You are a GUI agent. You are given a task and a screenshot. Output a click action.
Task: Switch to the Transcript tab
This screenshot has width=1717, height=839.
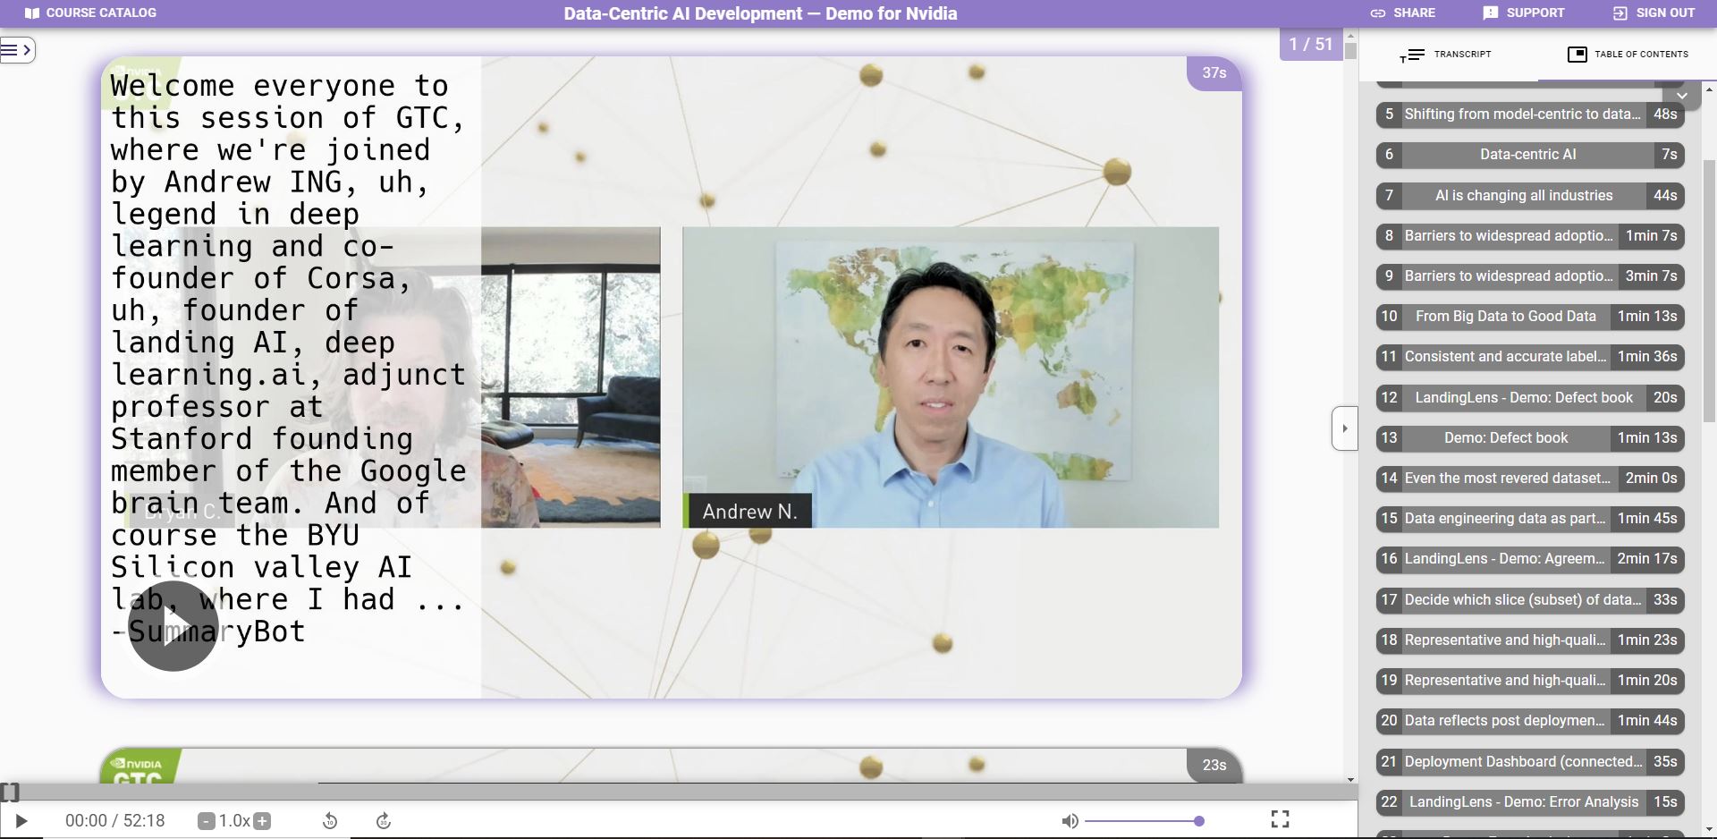click(x=1459, y=54)
